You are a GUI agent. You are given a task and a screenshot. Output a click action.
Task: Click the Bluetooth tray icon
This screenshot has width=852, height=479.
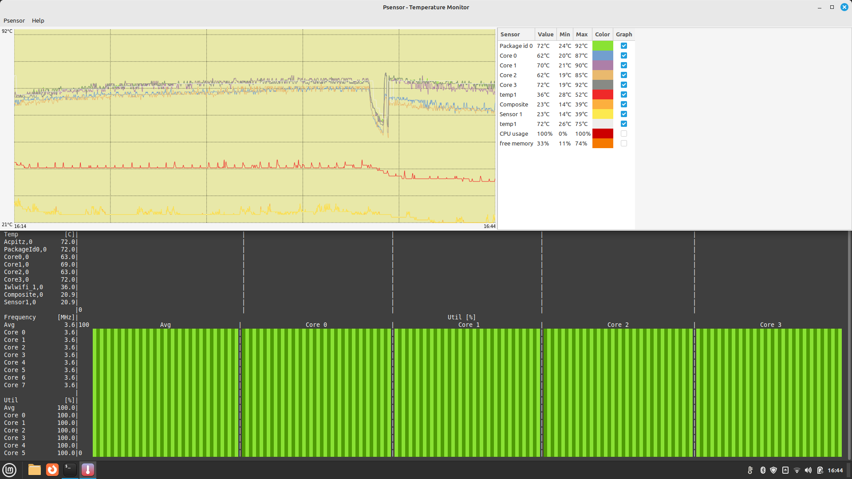coord(763,470)
